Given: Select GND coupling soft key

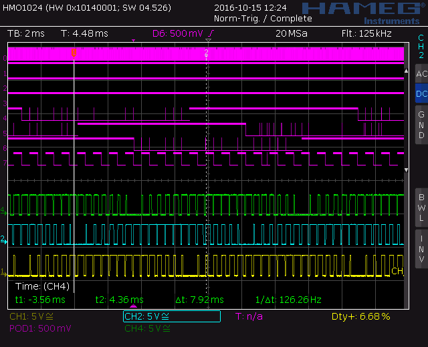Looking at the screenshot, I should pyautogui.click(x=421, y=125).
